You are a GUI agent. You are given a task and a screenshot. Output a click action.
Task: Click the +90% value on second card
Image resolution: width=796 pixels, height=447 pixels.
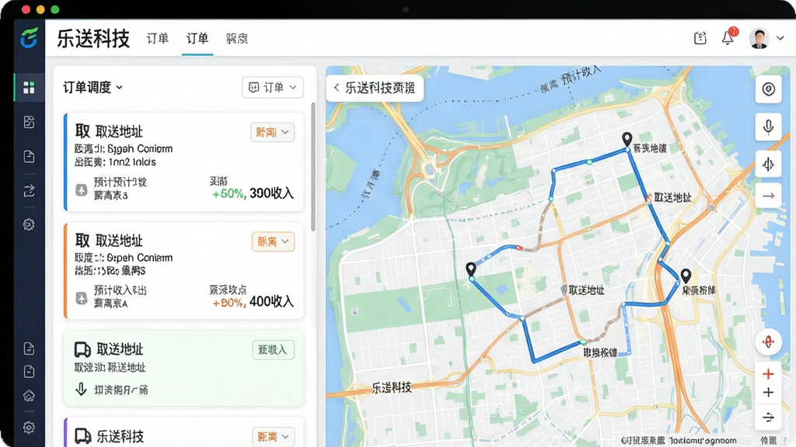click(x=229, y=303)
